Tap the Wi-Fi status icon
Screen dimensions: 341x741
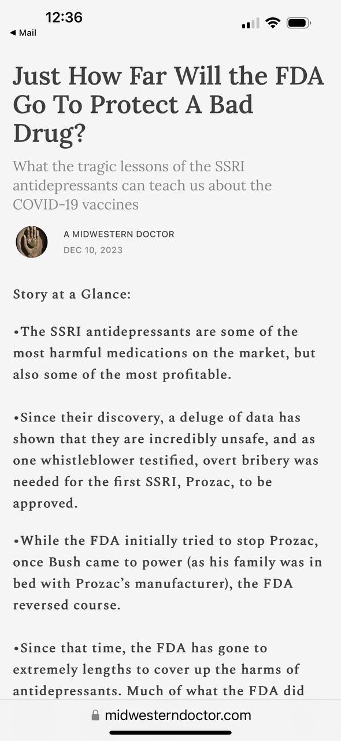point(272,23)
